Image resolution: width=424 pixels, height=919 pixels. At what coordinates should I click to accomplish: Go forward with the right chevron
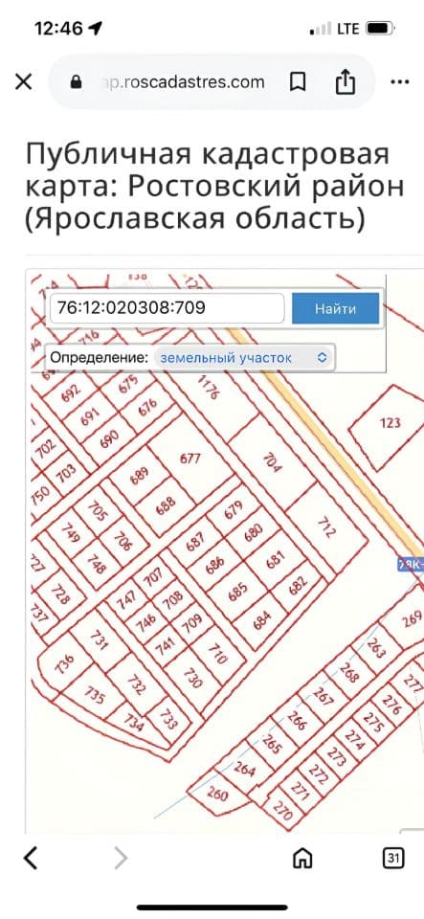pos(120,859)
